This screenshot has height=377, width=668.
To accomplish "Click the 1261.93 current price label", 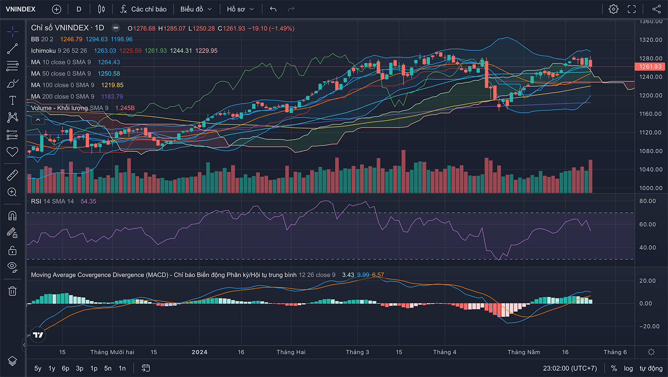I will coord(650,66).
